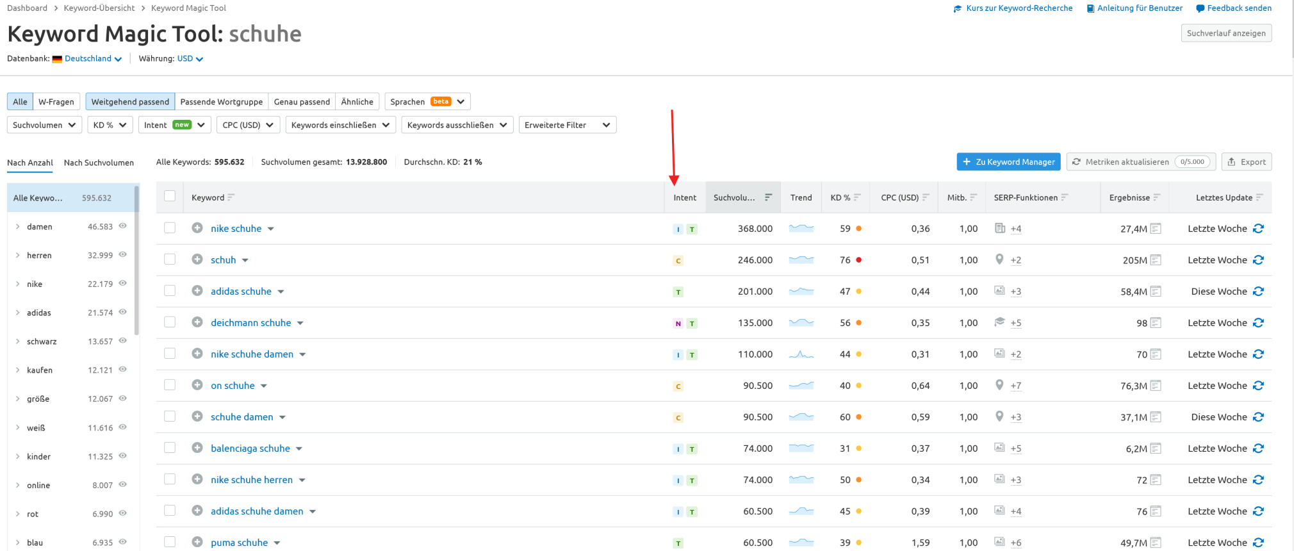Select all keywords with header checkbox

[x=170, y=196]
